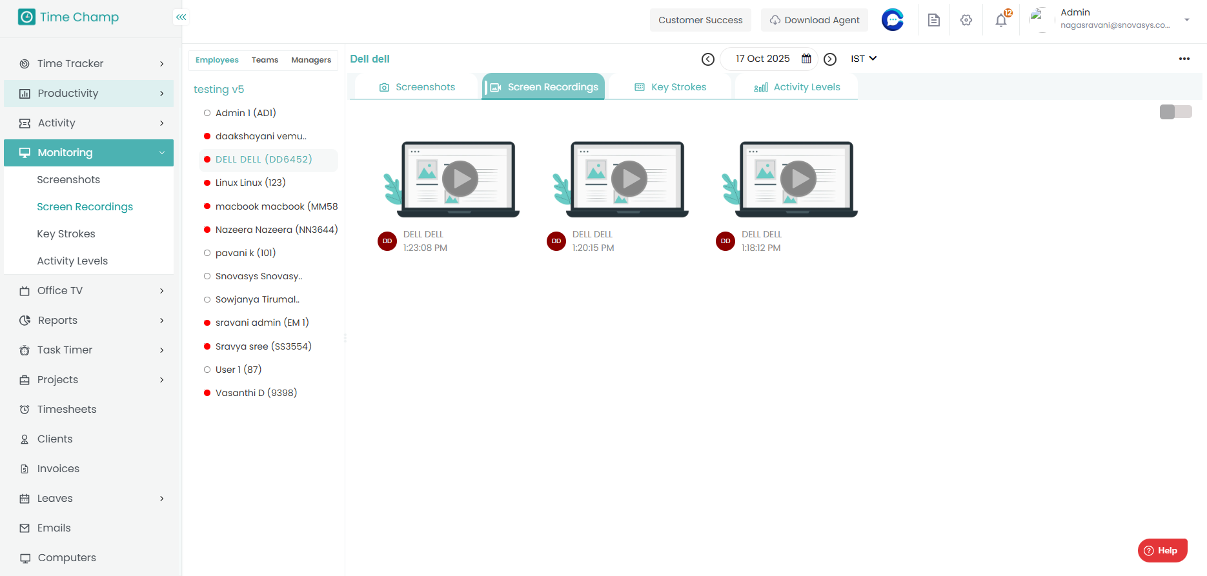Viewport: 1207px width, 576px height.
Task: Expand the Projects menu chevron
Action: 162,380
